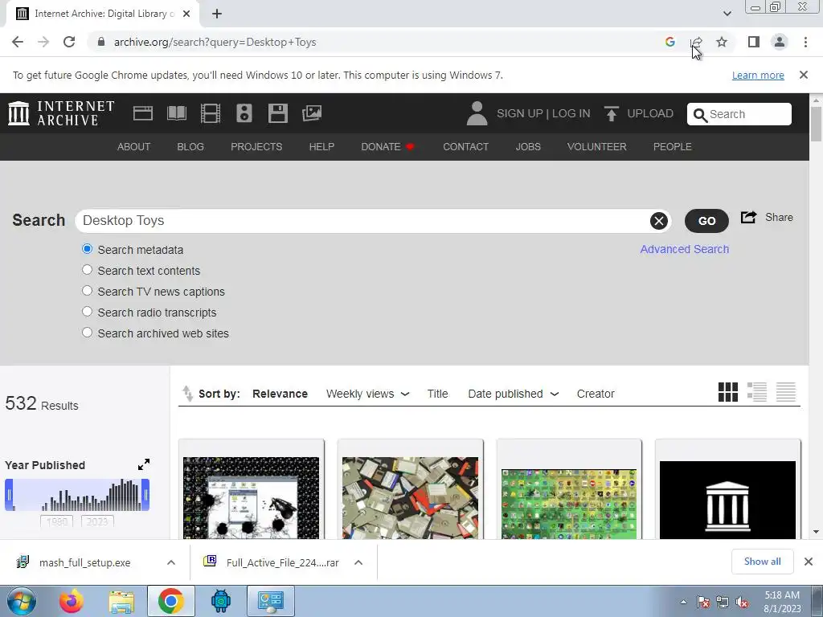Expand Full_Active_File rar download options
The image size is (823, 617).
(358, 562)
